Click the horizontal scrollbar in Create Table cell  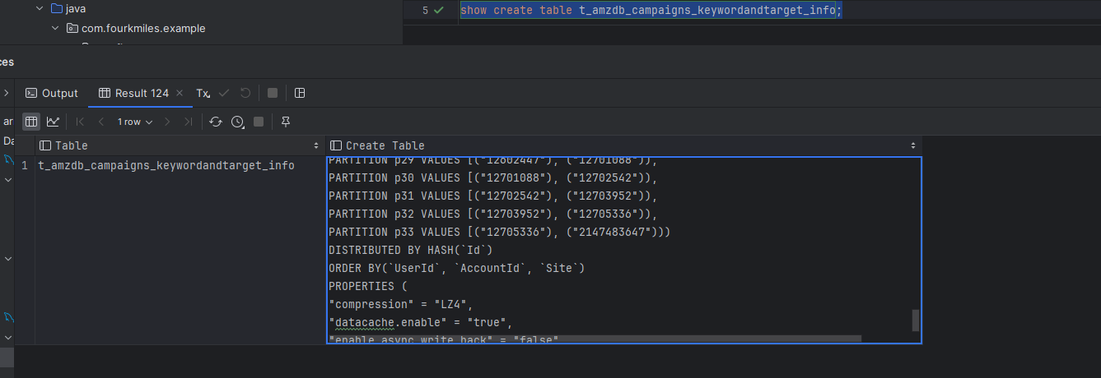[x=595, y=339]
